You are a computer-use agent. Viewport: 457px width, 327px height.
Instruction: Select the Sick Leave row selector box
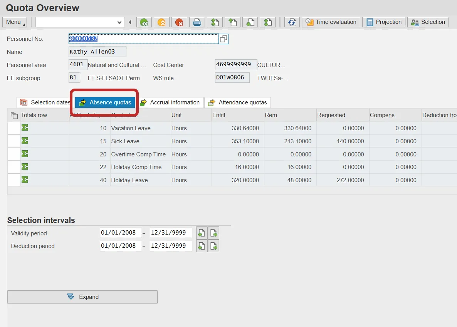click(x=13, y=141)
